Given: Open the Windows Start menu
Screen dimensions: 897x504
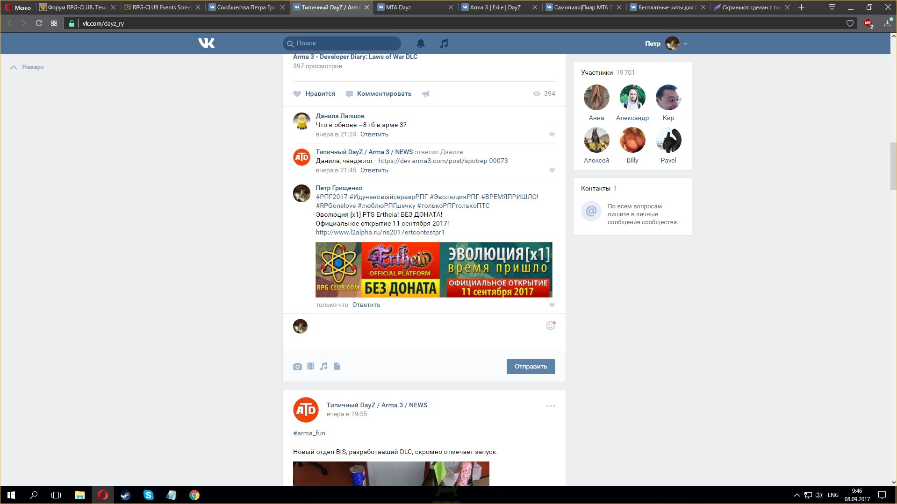Looking at the screenshot, I should click(x=11, y=495).
